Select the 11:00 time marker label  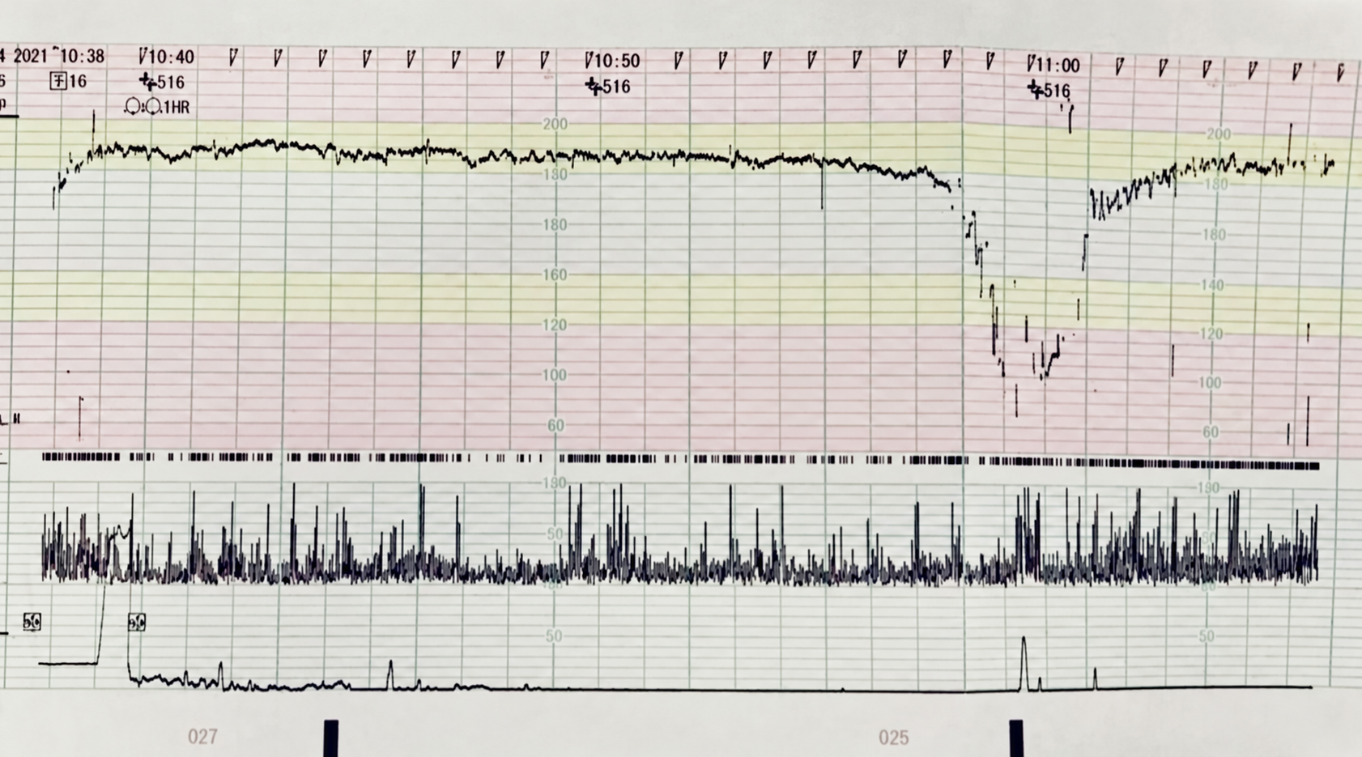pyautogui.click(x=1058, y=66)
